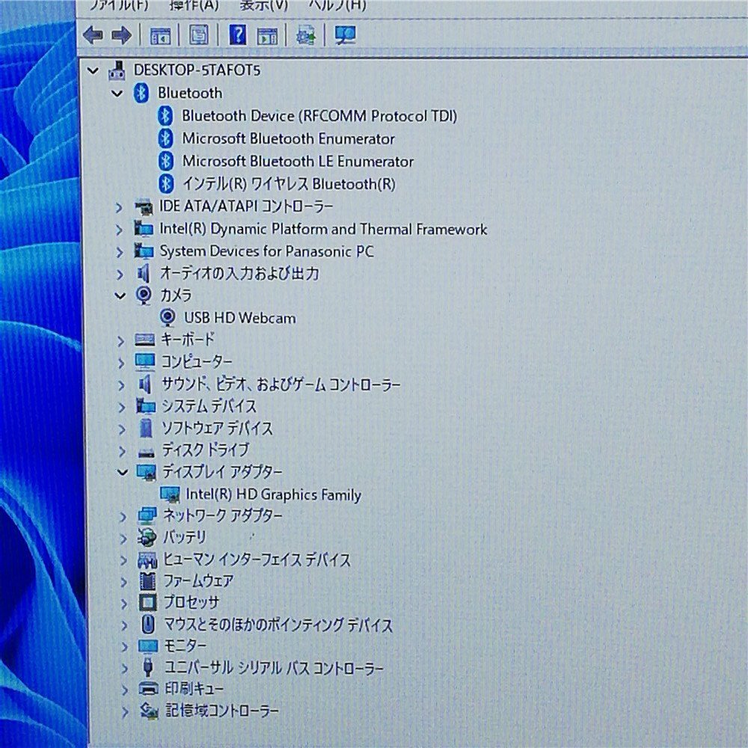Collapse the Bluetooth category
748x748 pixels.
coord(117,93)
